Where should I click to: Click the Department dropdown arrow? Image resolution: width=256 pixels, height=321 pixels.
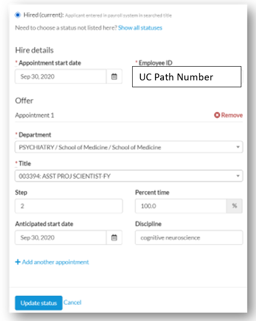coord(238,147)
